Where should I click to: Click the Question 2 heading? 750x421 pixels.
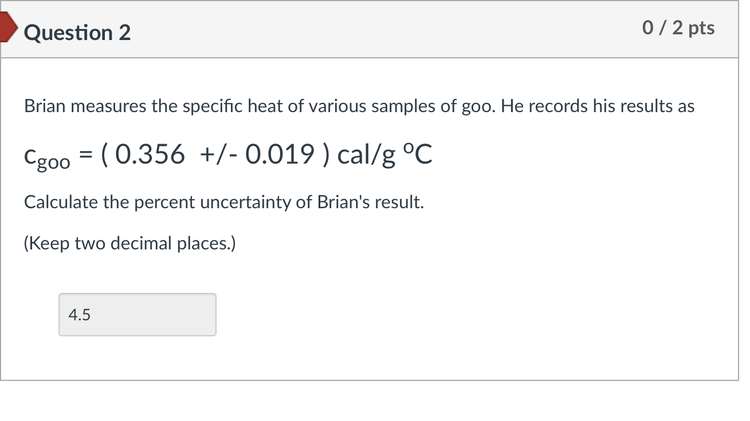[77, 33]
